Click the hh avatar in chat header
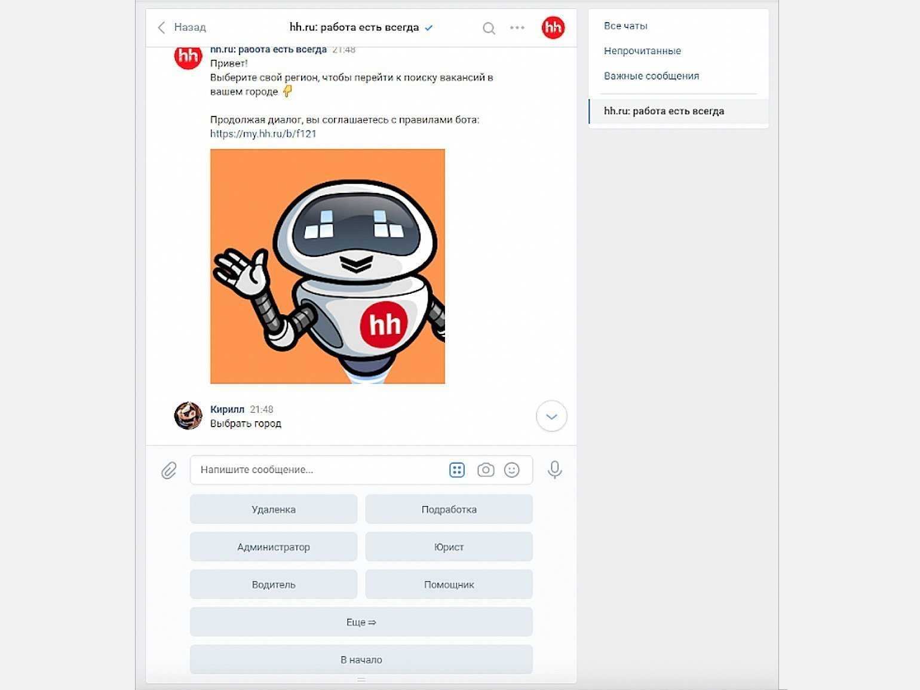 [553, 27]
